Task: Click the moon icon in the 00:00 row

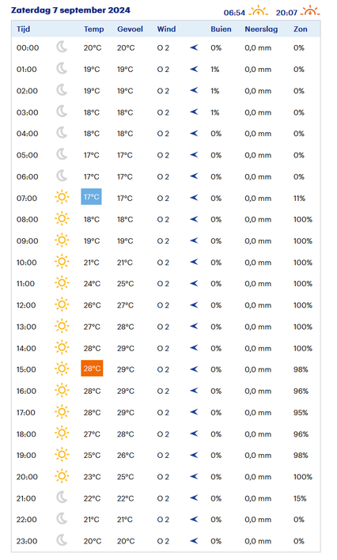Action: tap(62, 47)
